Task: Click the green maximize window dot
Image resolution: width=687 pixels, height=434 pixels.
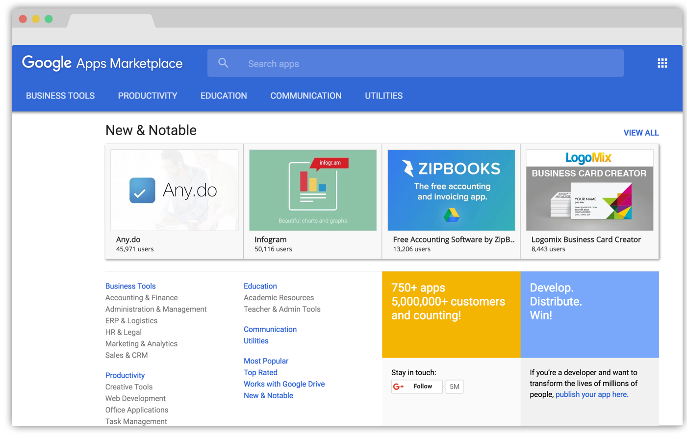Action: pyautogui.click(x=49, y=19)
